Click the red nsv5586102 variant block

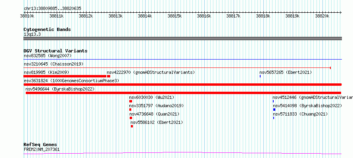tap(132, 126)
